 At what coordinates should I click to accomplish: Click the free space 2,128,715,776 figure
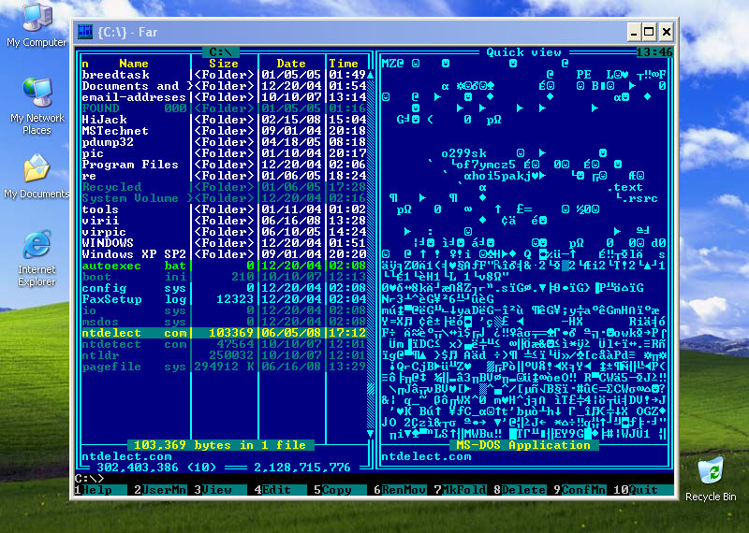tap(302, 468)
